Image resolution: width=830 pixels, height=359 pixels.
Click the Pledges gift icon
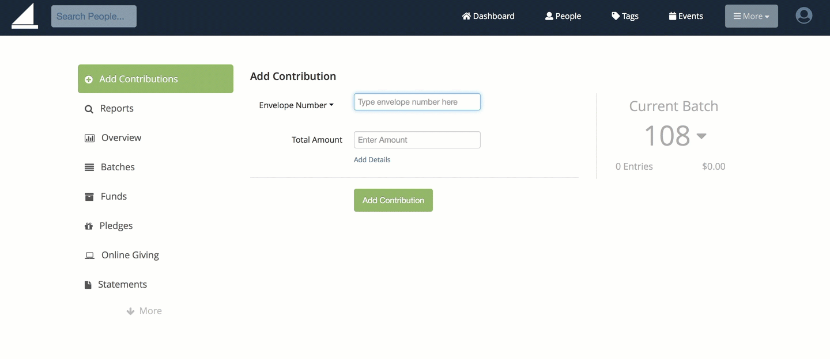pos(89,226)
